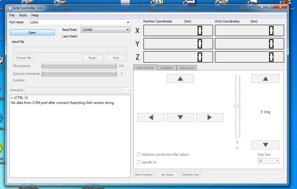The height and width of the screenshot is (189, 297).
Task: Click the Z jog vertical slider handle
Action: coord(236,106)
